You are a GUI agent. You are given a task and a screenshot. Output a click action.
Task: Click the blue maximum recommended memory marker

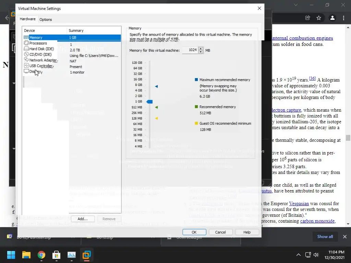point(156,86)
